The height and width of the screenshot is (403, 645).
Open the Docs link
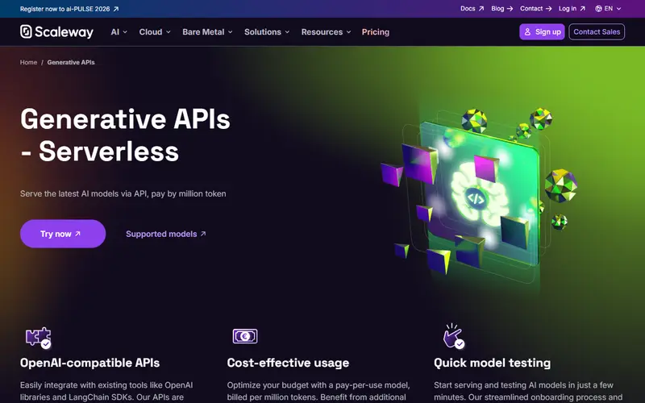pos(472,9)
